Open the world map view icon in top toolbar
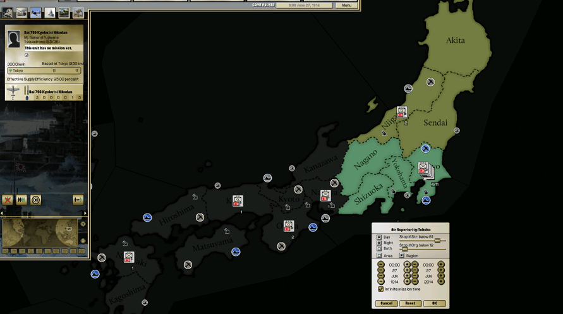The image size is (563, 314). point(7,13)
